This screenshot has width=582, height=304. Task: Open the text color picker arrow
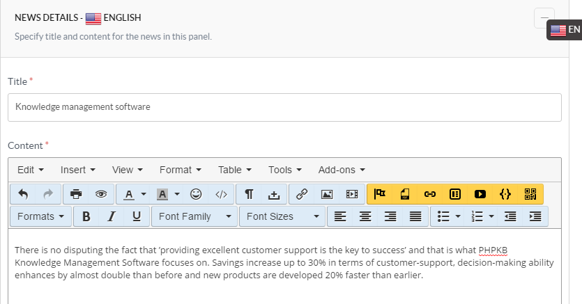pos(144,194)
